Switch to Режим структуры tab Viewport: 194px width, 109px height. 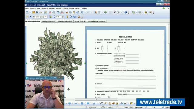coord(48,21)
